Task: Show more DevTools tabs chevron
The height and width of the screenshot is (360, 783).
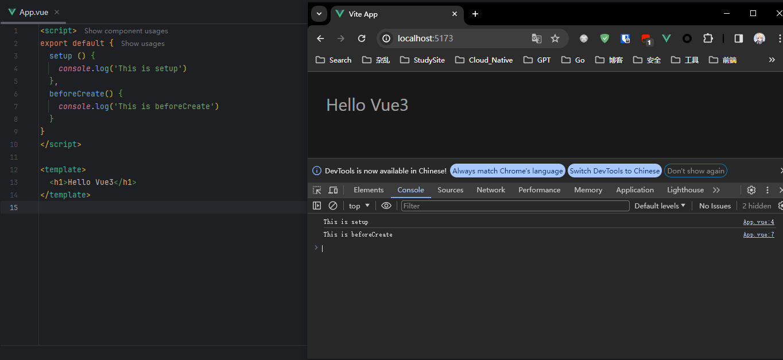Action: pyautogui.click(x=716, y=190)
